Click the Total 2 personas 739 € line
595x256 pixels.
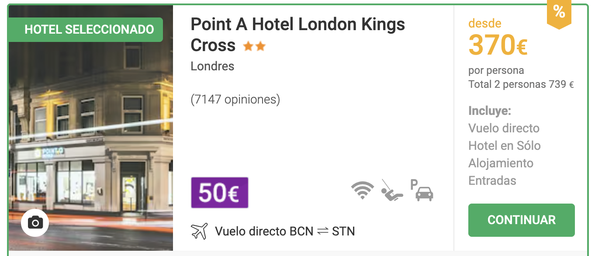(x=521, y=84)
